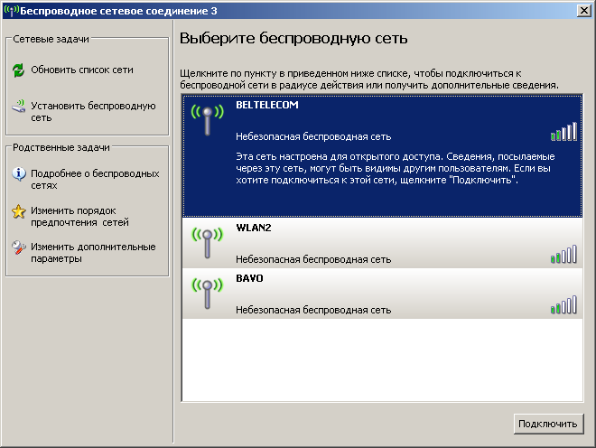Select the WLAN2 network name
Screen dimensions: 596x448
coord(254,228)
